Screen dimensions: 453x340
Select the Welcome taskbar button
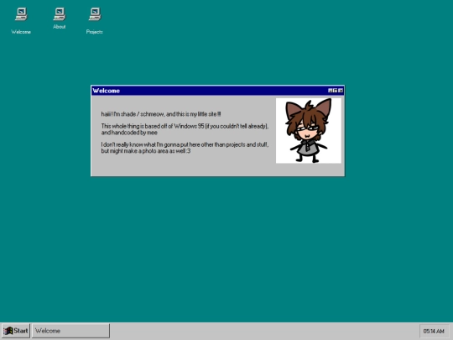pos(70,331)
